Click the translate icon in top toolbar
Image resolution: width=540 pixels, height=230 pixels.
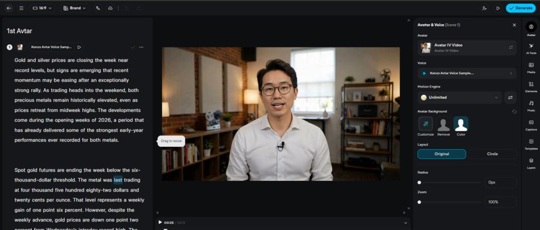point(98,8)
